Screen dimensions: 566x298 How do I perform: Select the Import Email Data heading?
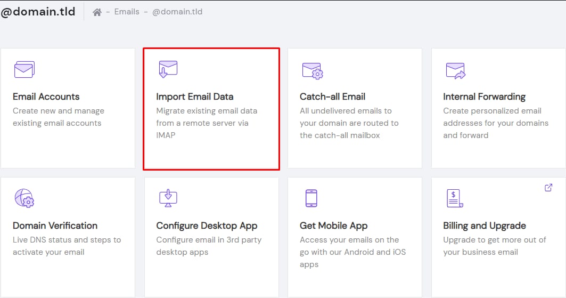pos(194,96)
